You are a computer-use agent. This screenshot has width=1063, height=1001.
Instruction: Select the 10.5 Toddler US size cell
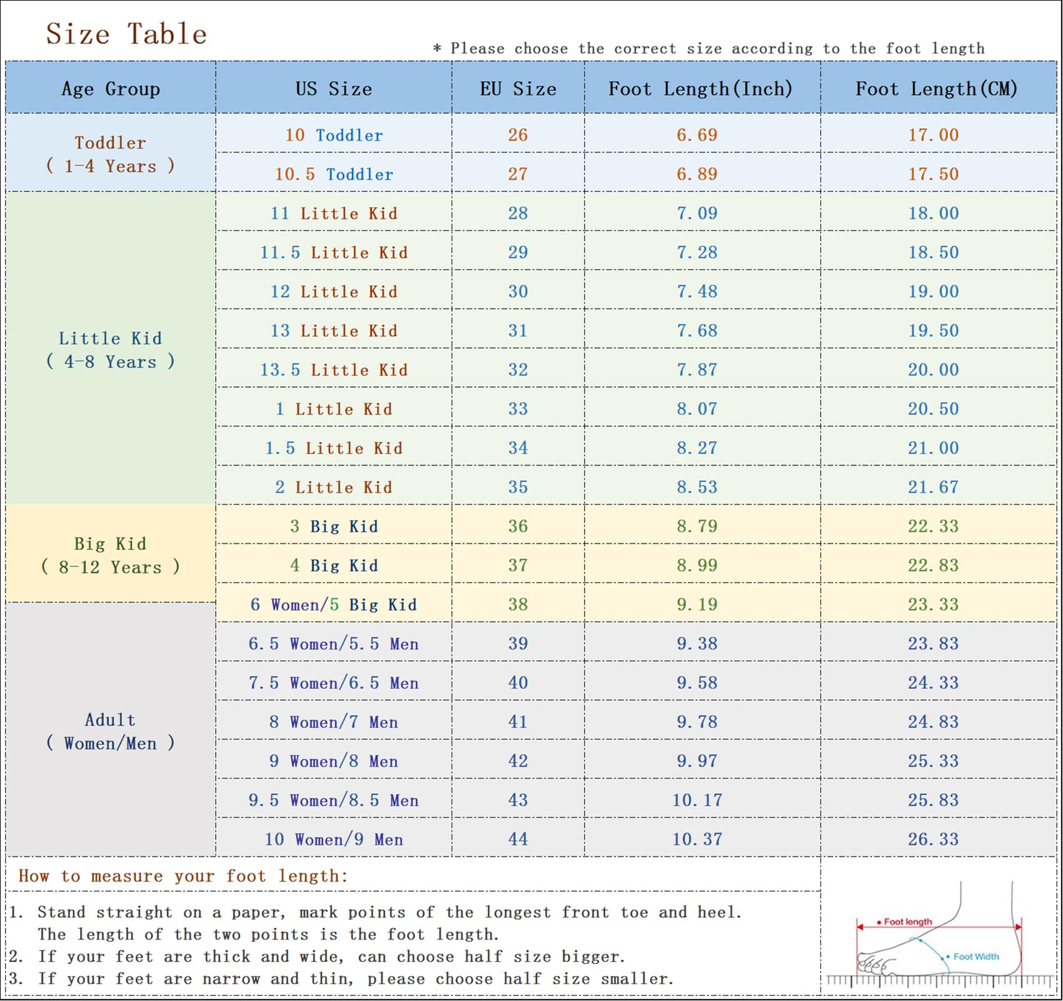pos(334,174)
